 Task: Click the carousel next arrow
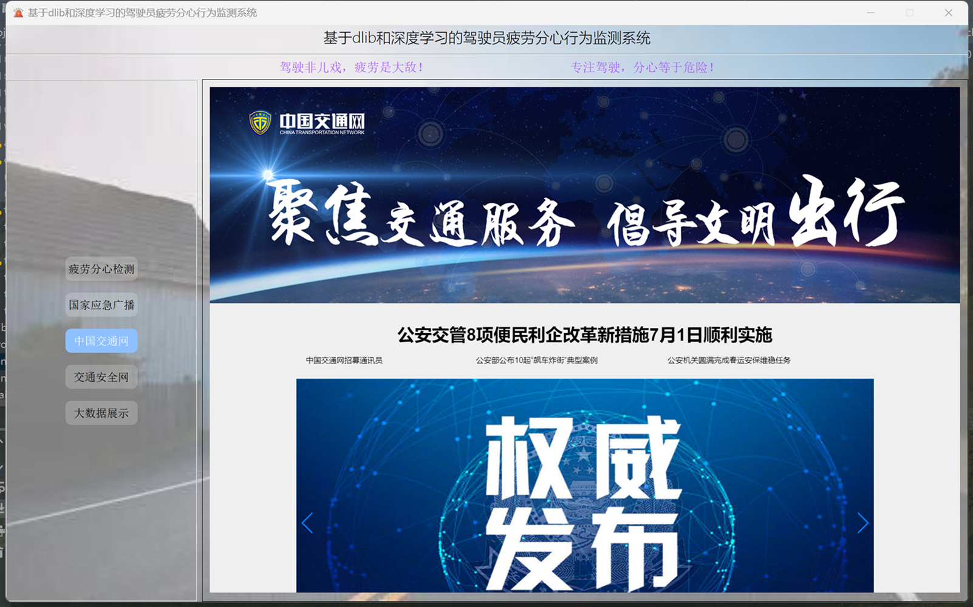tap(862, 523)
